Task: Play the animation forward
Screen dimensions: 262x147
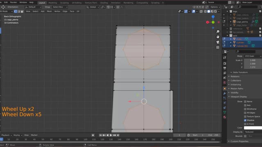Action: pyautogui.click(x=111, y=135)
